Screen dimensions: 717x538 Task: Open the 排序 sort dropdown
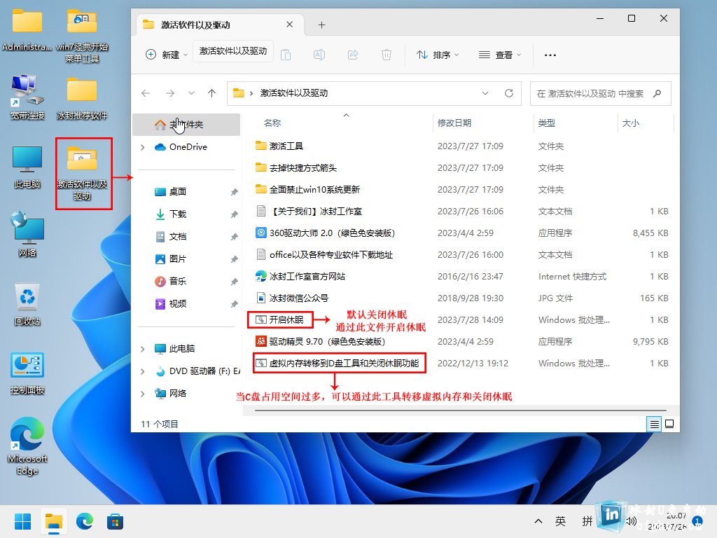438,55
